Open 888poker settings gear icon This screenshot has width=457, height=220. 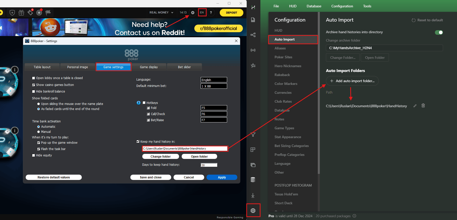[x=193, y=12]
